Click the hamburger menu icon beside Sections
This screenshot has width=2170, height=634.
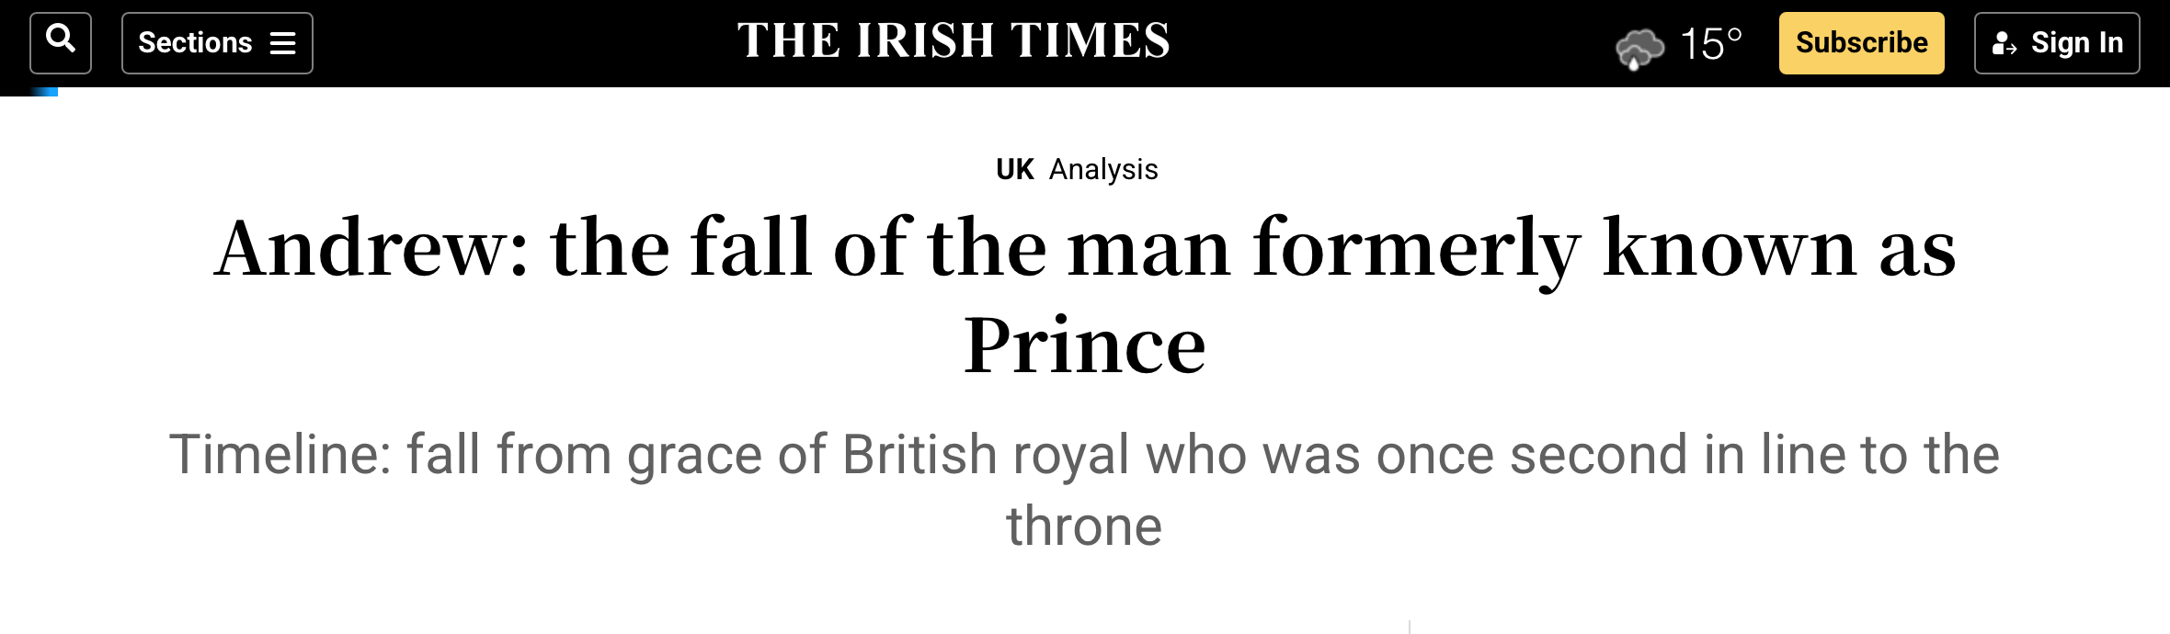coord(282,43)
